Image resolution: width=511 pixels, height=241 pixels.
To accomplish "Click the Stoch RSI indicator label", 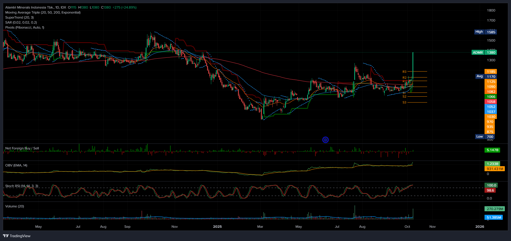I will point(21,186).
